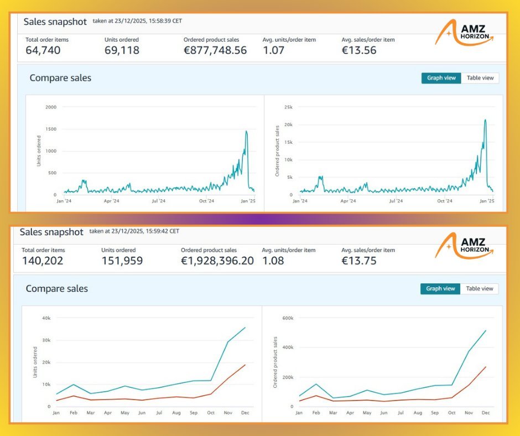Click the timestamp 'taken at 23/12/2025, 15:58:39 CET'
This screenshot has width=520, height=436.
pyautogui.click(x=137, y=21)
